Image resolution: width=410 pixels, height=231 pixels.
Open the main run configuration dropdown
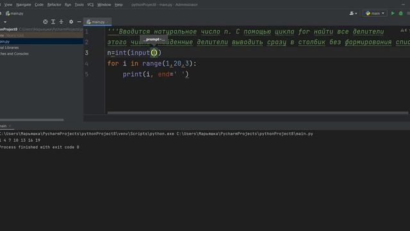375,13
